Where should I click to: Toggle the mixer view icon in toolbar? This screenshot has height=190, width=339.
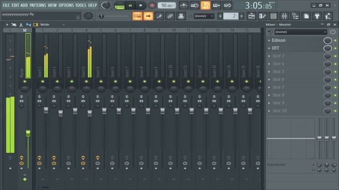pos(284,16)
